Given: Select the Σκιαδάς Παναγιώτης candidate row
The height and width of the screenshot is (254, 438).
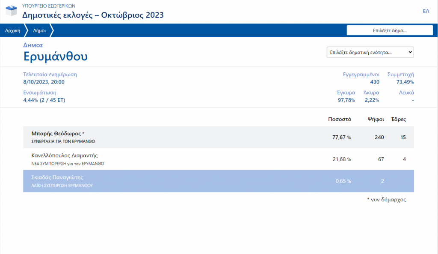Looking at the screenshot, I should (x=219, y=181).
